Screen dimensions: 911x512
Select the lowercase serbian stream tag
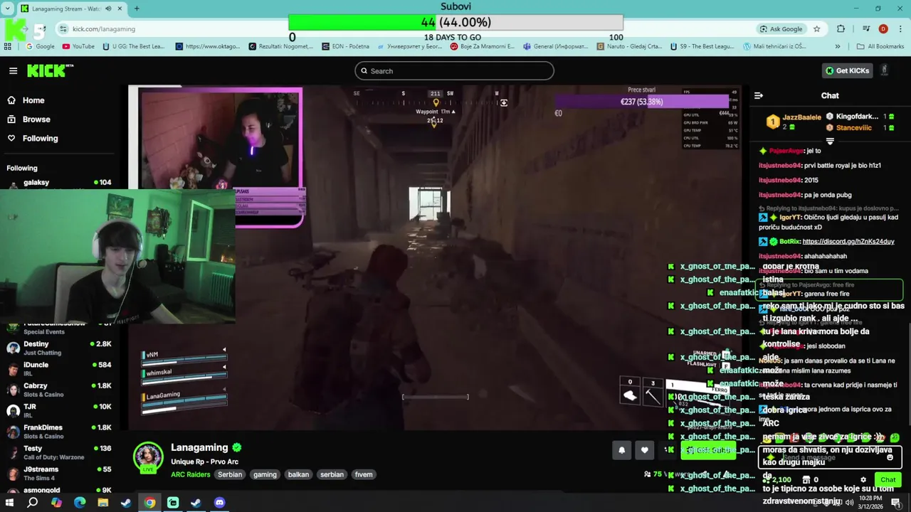pyautogui.click(x=332, y=474)
